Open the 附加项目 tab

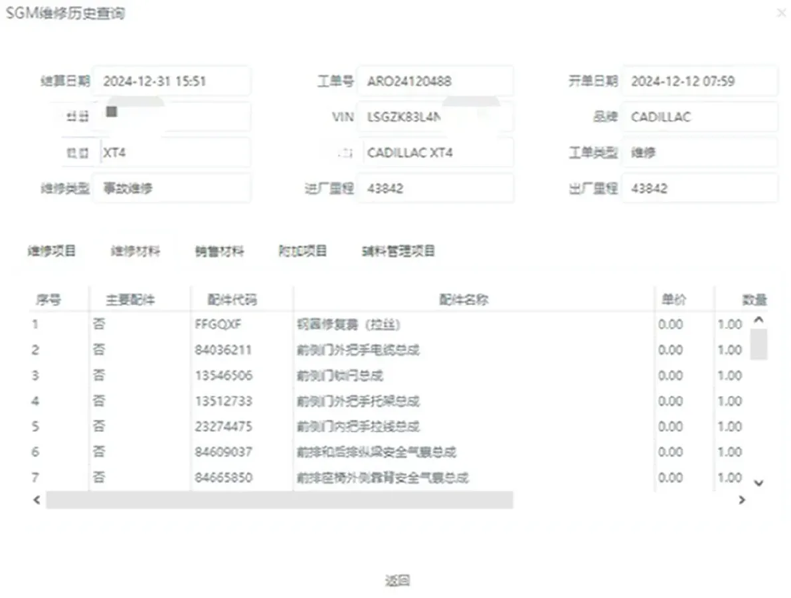tap(303, 251)
